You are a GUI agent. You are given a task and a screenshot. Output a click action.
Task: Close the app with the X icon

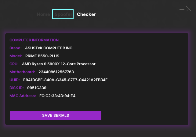point(189,9)
